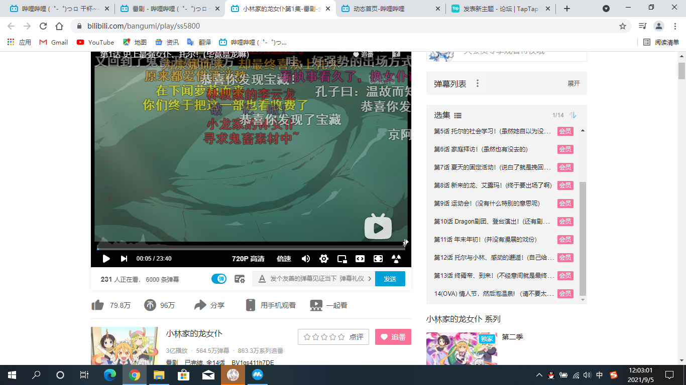This screenshot has height=385, width=686.
Task: Switch to web fullscreen icon
Action: point(378,259)
